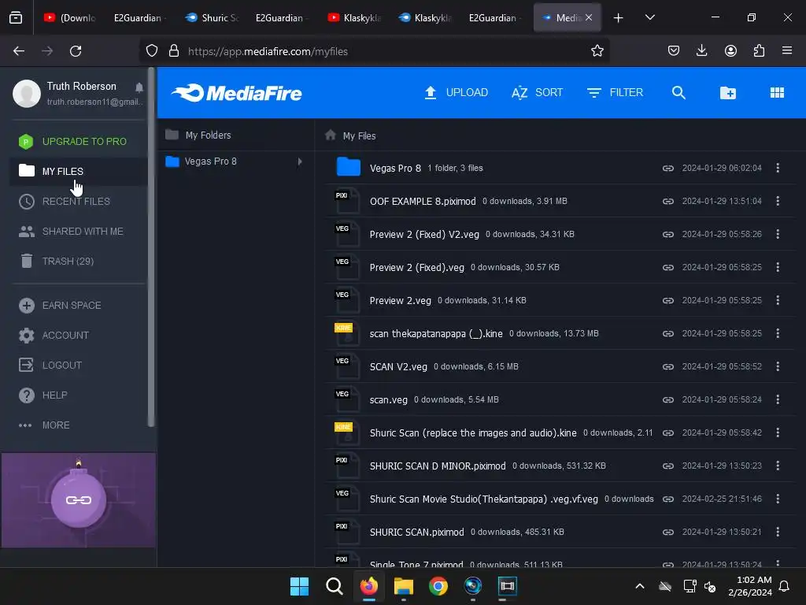
Task: Click the sidebar vertical scrollbar
Action: [x=150, y=247]
